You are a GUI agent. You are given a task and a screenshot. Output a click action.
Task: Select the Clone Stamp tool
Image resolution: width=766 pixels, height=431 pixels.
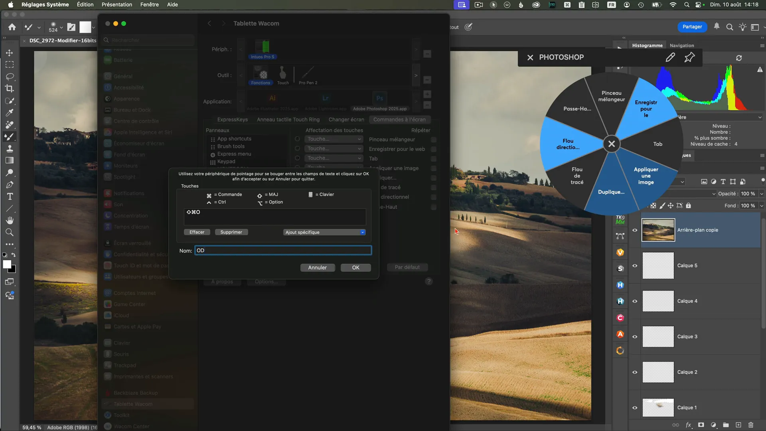coord(10,148)
